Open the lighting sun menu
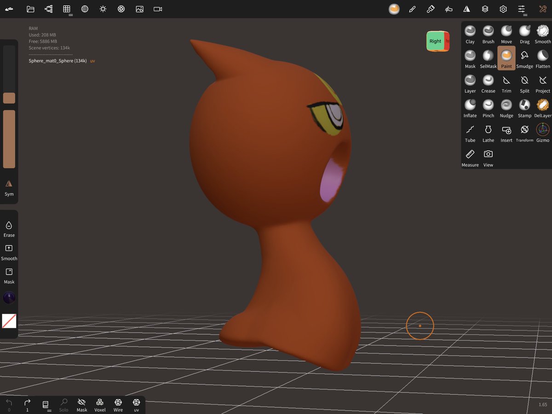The width and height of the screenshot is (552, 414). (103, 9)
